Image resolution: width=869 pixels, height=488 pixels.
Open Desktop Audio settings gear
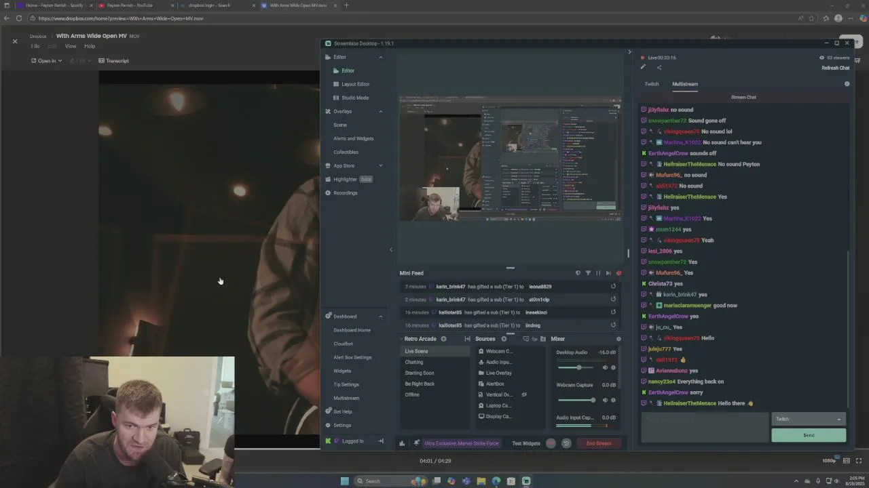click(613, 367)
